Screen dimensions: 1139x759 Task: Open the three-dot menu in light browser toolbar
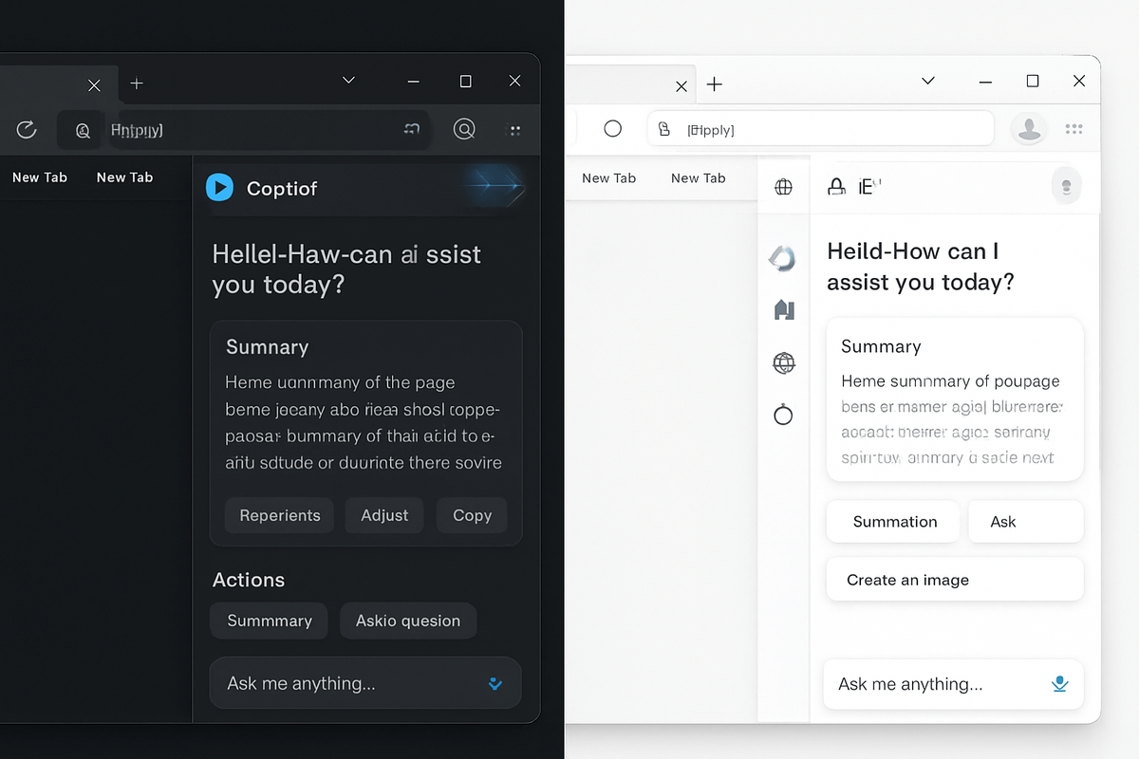click(1074, 129)
